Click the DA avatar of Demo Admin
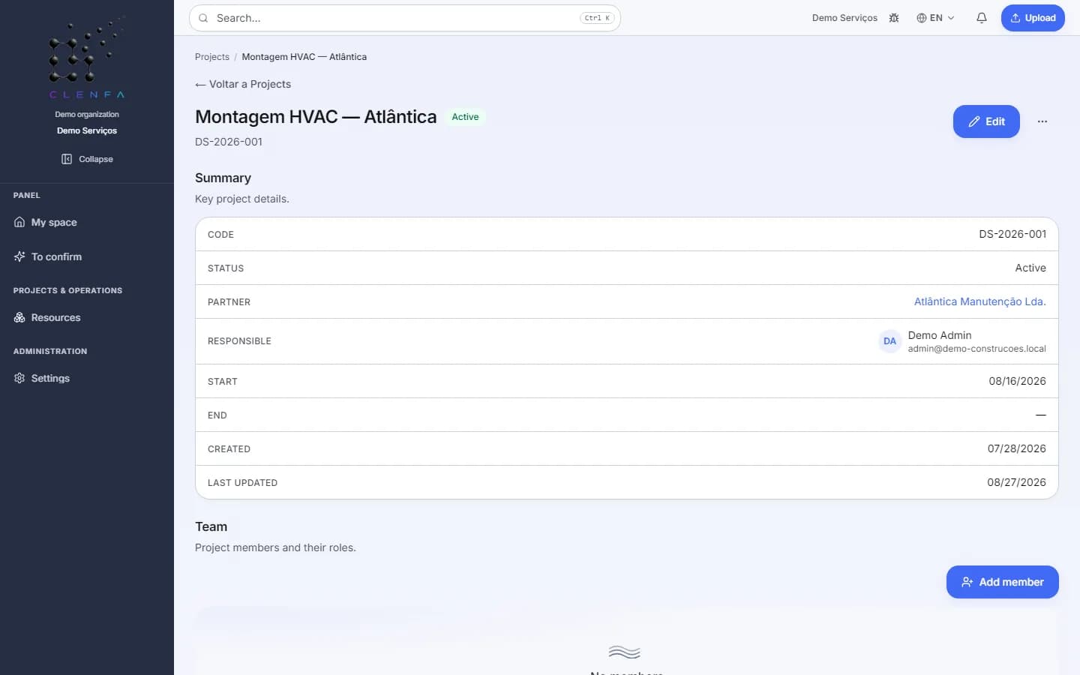1080x675 pixels. [x=889, y=341]
